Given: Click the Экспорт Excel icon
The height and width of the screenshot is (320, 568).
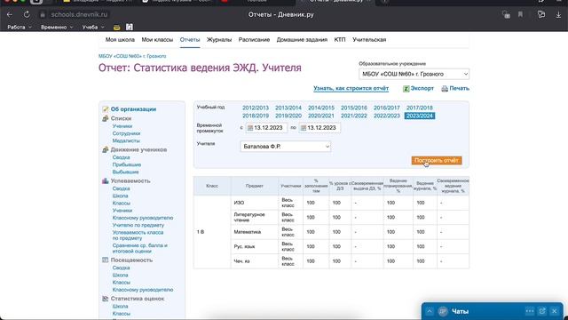Looking at the screenshot, I should point(406,89).
